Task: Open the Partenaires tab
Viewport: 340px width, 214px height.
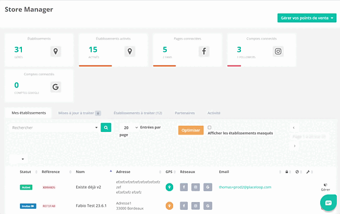Action: click(185, 113)
